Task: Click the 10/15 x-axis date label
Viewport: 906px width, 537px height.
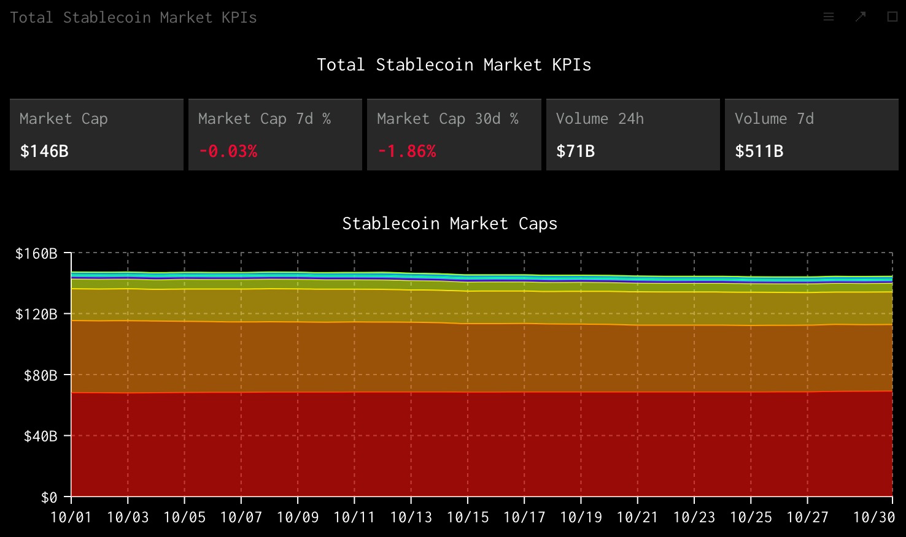Action: pos(468,517)
